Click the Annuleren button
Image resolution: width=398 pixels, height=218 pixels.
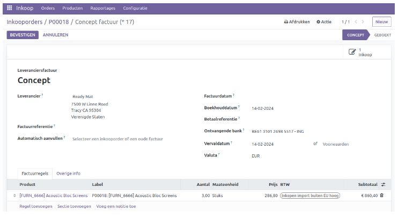55,35
